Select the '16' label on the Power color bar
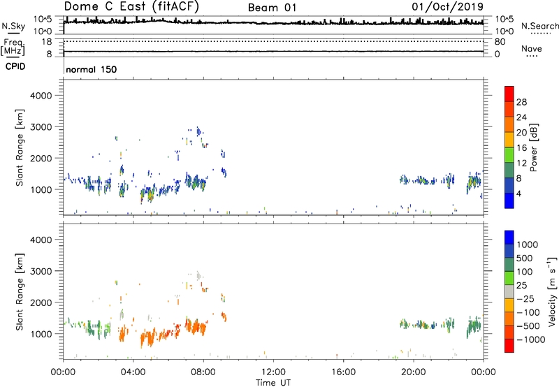Viewport: 559px width, 387px height. (521, 148)
